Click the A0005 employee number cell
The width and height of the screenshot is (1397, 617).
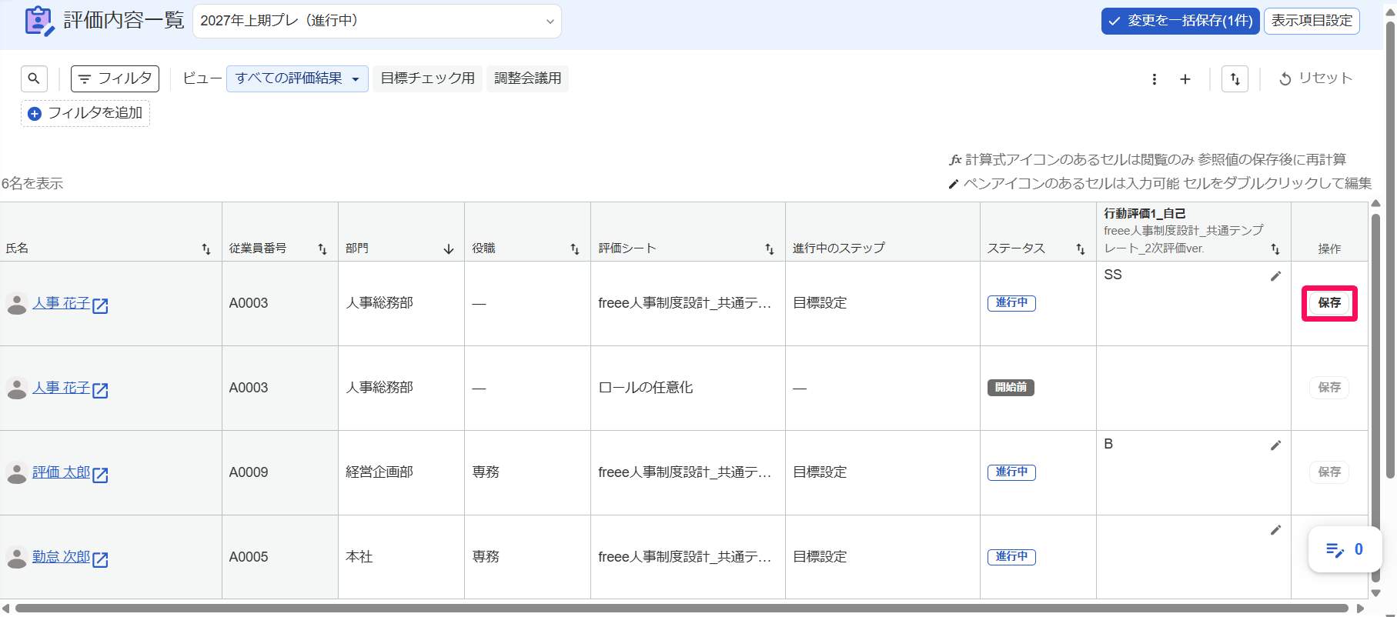tap(280, 557)
